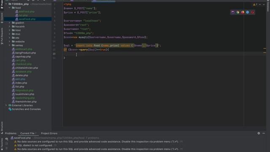Open in PhpStorm built-in preview browser icon

[x=232, y=12]
